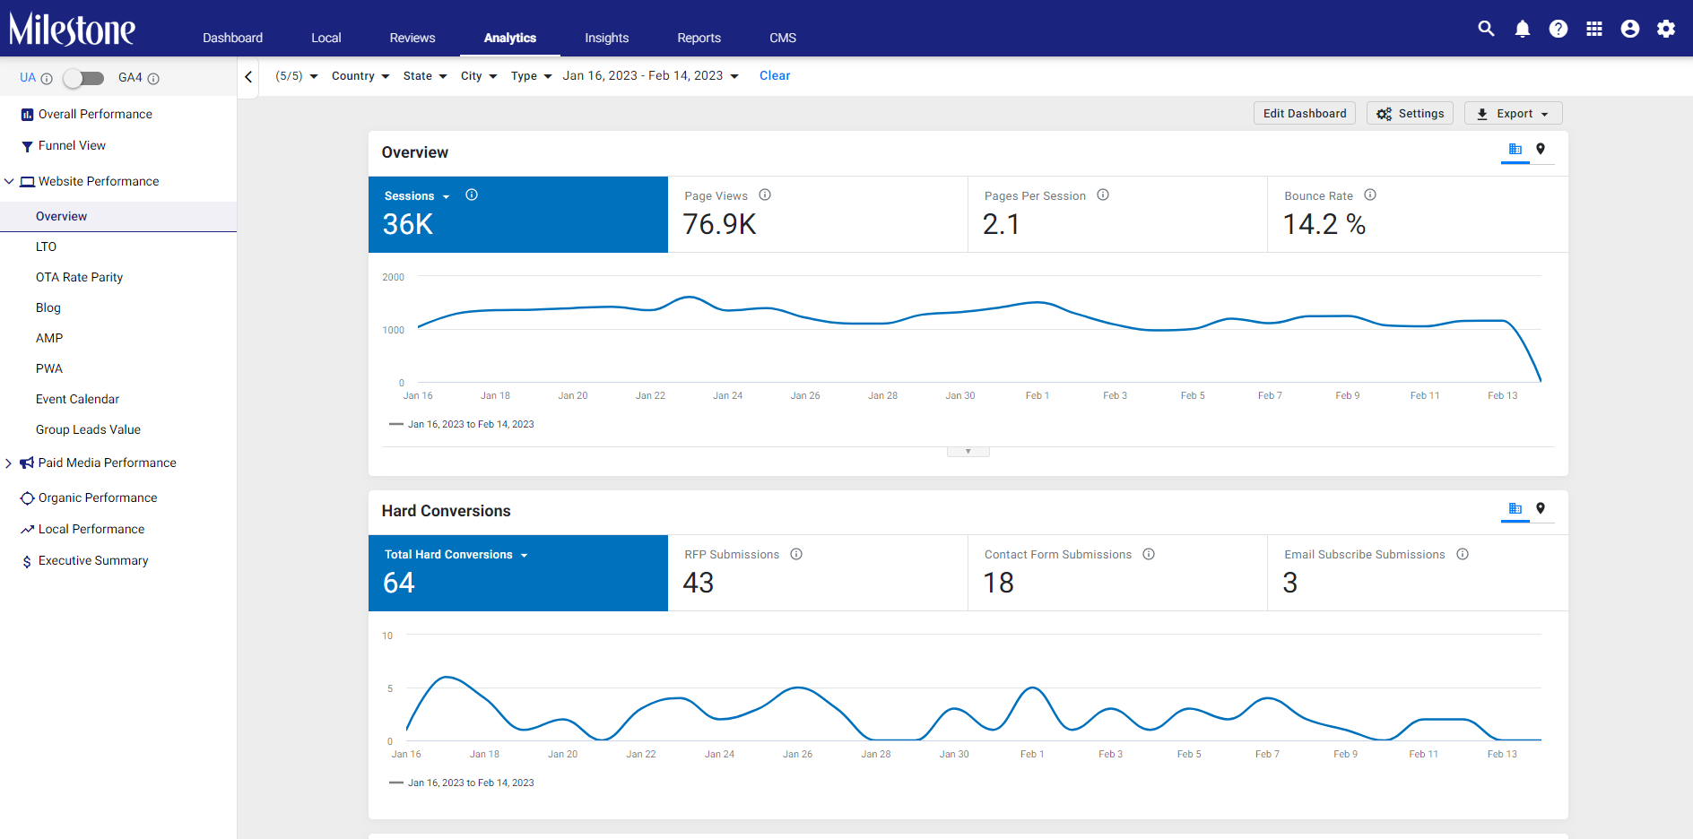Open the date range dropdown

[x=651, y=76]
